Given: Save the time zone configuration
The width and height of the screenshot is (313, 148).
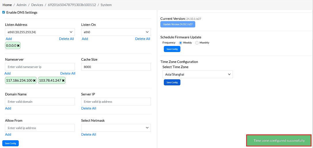Looking at the screenshot, I should pos(172,82).
